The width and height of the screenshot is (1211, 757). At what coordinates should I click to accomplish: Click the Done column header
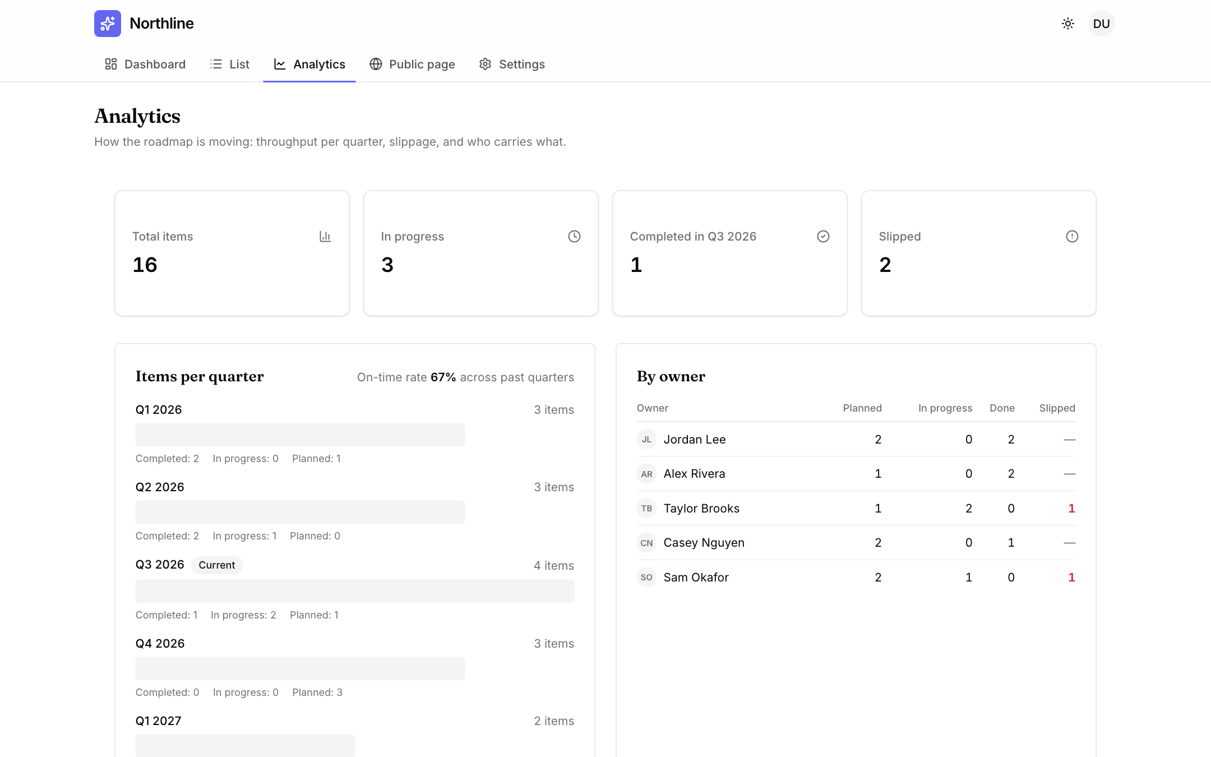(x=1002, y=408)
